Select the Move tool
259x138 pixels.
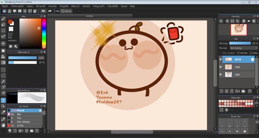[3, 43]
